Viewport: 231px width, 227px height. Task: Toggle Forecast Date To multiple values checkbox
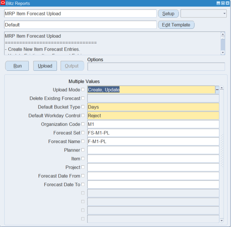click(x=83, y=184)
